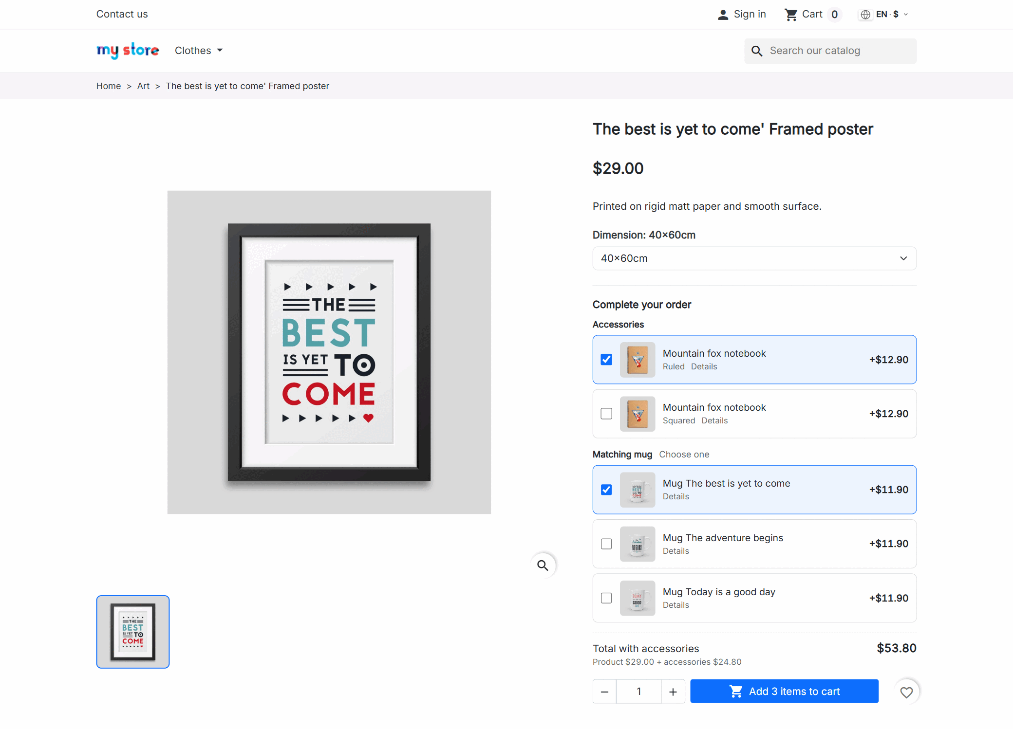This screenshot has width=1013, height=729.
Task: Uncheck Mug The best is yet to come
Action: (606, 490)
